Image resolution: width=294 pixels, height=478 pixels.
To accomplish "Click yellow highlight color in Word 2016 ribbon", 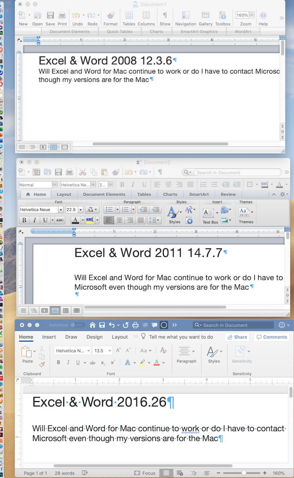I will click(142, 362).
